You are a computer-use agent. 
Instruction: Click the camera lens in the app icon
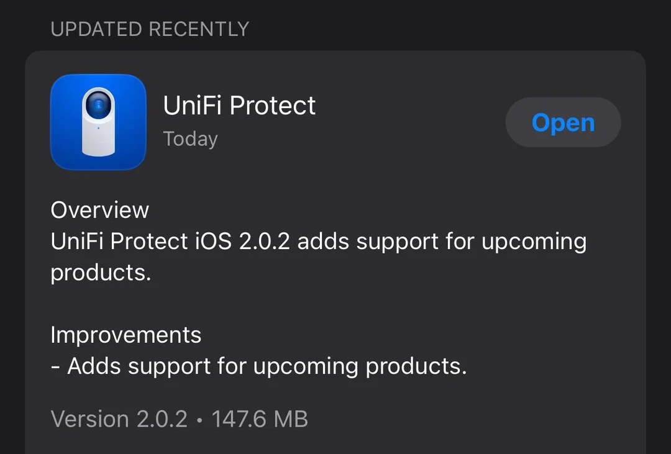point(98,105)
